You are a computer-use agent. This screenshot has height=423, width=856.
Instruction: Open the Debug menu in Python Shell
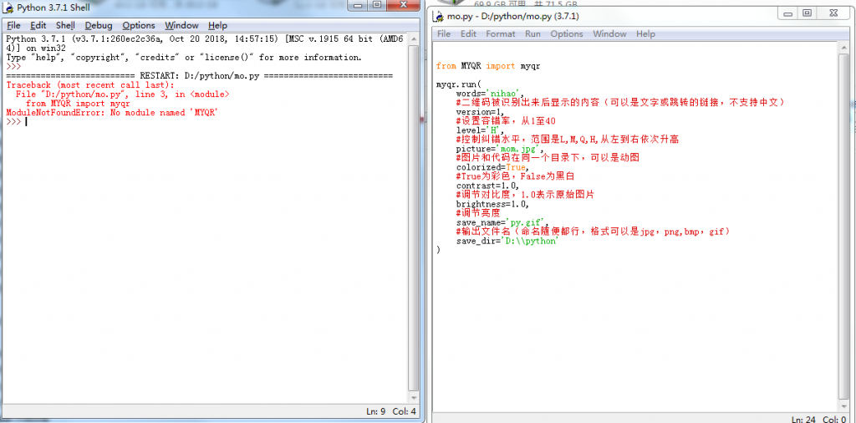pos(98,26)
